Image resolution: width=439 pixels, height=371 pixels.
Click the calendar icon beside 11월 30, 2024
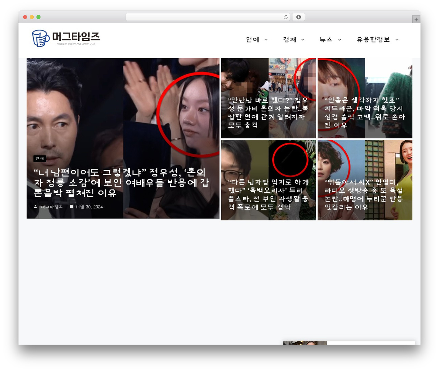pos(71,207)
